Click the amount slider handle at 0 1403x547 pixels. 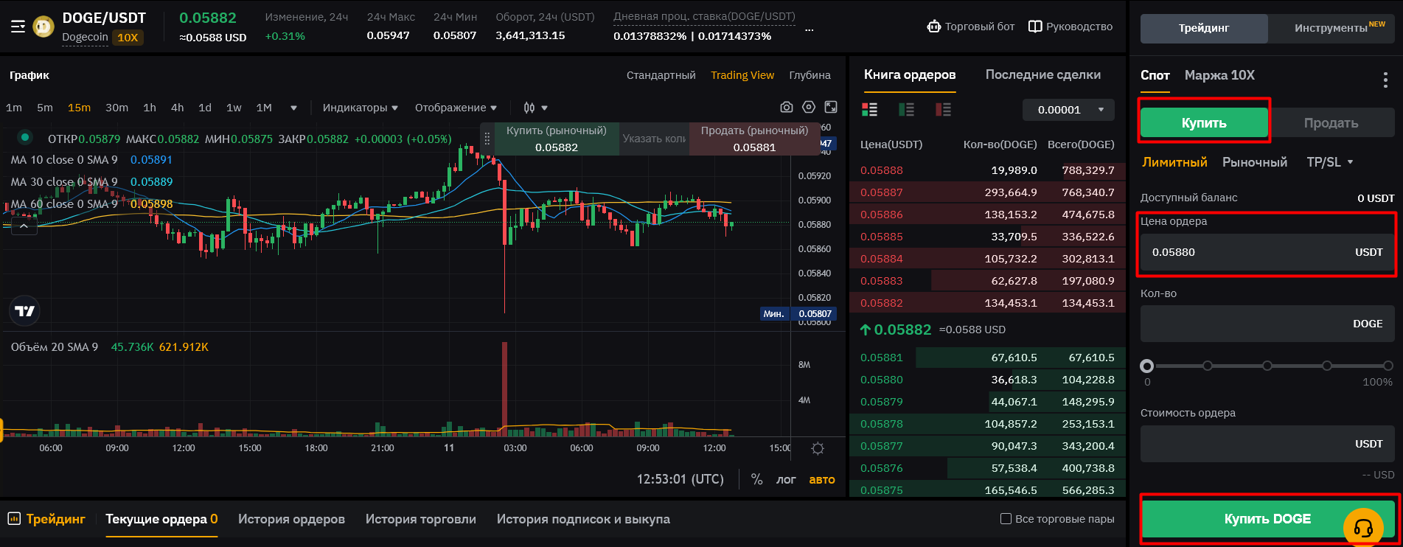click(x=1146, y=366)
